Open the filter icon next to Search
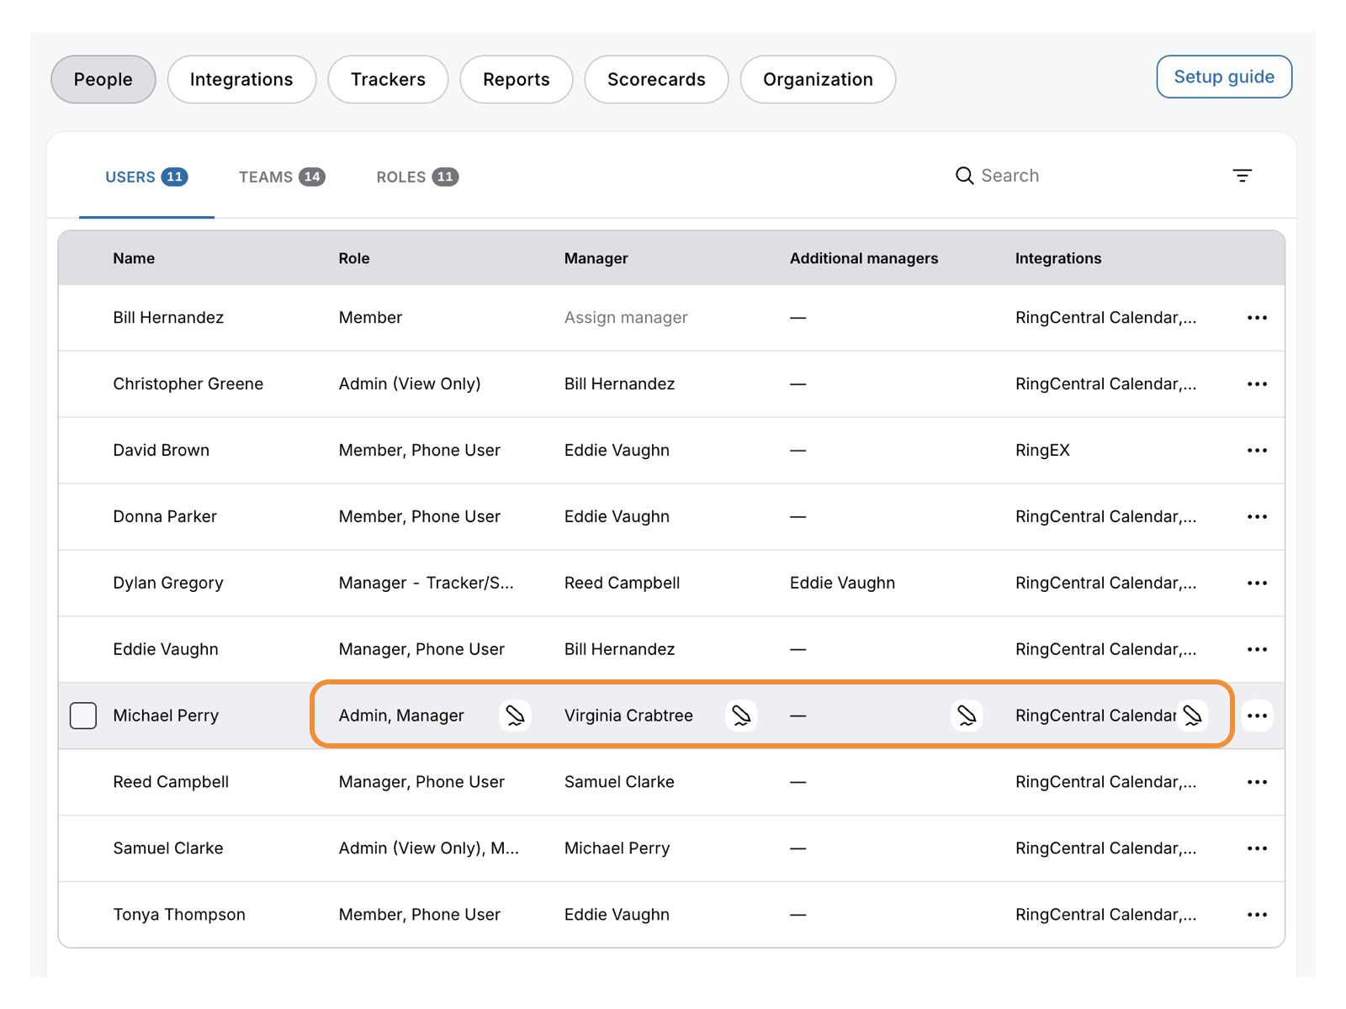The width and height of the screenshot is (1346, 1009). click(1242, 176)
